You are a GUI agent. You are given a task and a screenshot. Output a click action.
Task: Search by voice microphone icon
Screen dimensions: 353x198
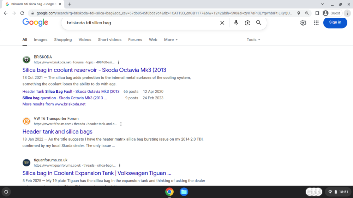[x=236, y=23]
